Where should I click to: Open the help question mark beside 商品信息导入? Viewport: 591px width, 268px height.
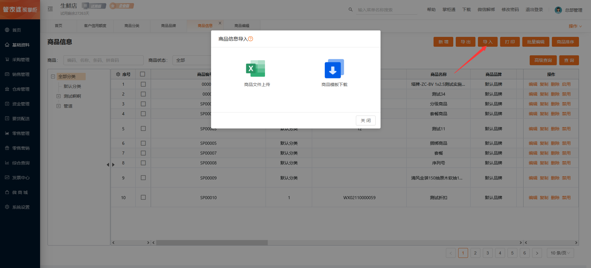click(x=251, y=39)
